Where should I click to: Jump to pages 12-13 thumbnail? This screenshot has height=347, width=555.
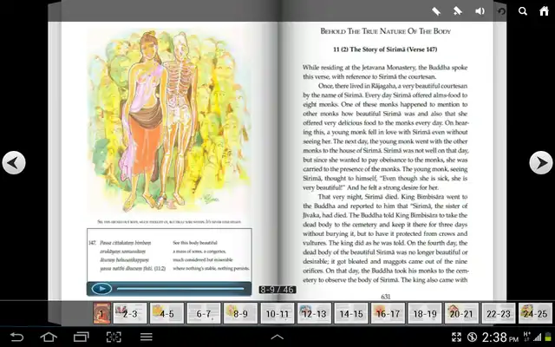[314, 313]
